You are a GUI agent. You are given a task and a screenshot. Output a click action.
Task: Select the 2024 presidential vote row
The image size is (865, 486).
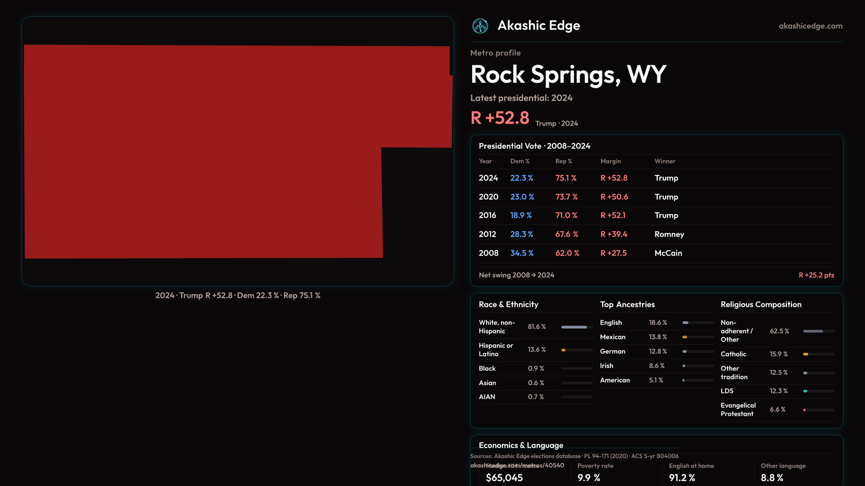(656, 178)
